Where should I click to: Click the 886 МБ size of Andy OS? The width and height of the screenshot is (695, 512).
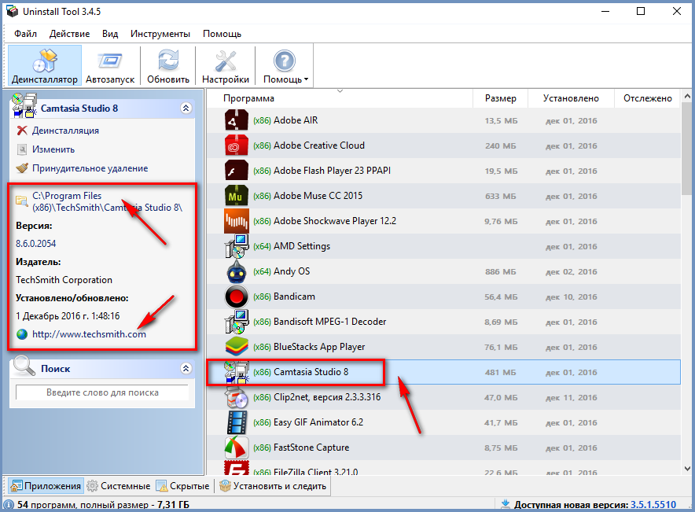[x=501, y=272]
